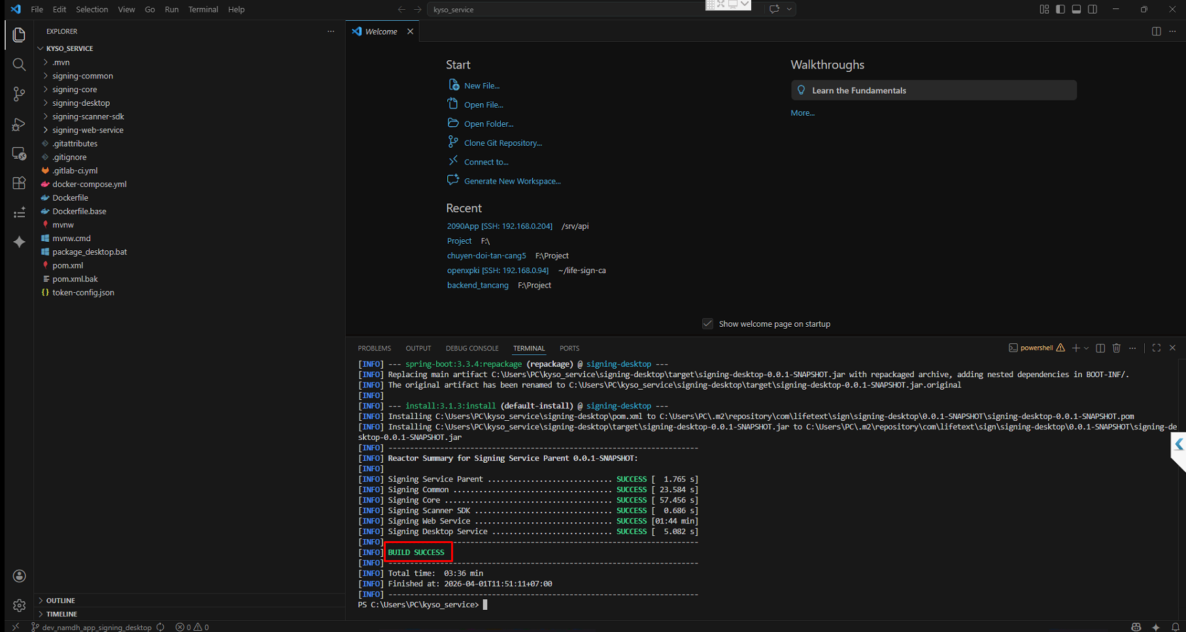Expand the signing-core folder
The image size is (1186, 632).
coord(75,90)
